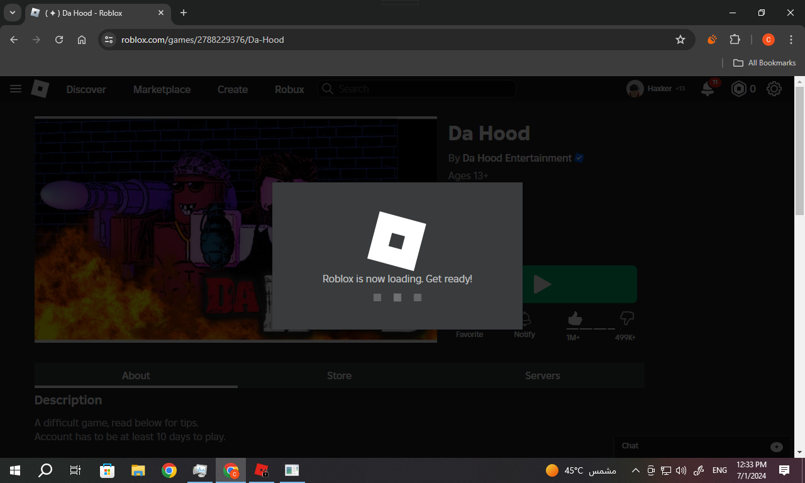Switch to the About tab
Image resolution: width=805 pixels, height=483 pixels.
pyautogui.click(x=136, y=375)
